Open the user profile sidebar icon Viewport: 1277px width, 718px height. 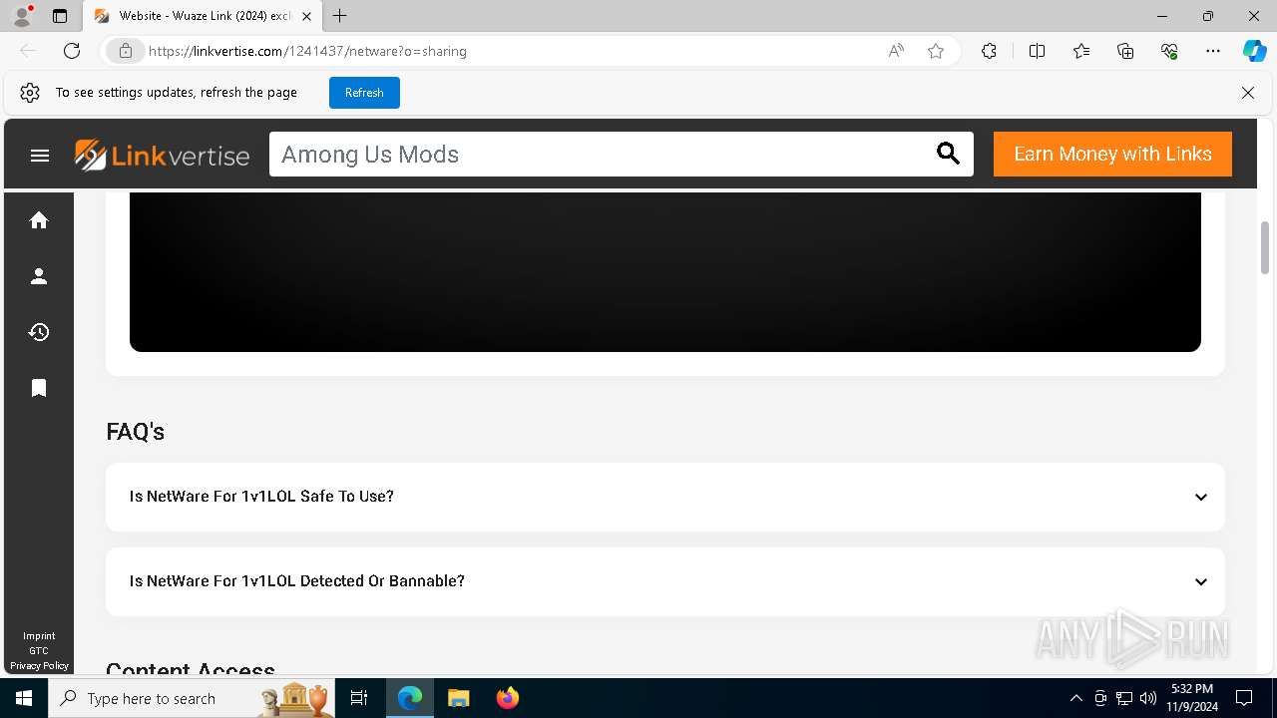[x=39, y=276]
